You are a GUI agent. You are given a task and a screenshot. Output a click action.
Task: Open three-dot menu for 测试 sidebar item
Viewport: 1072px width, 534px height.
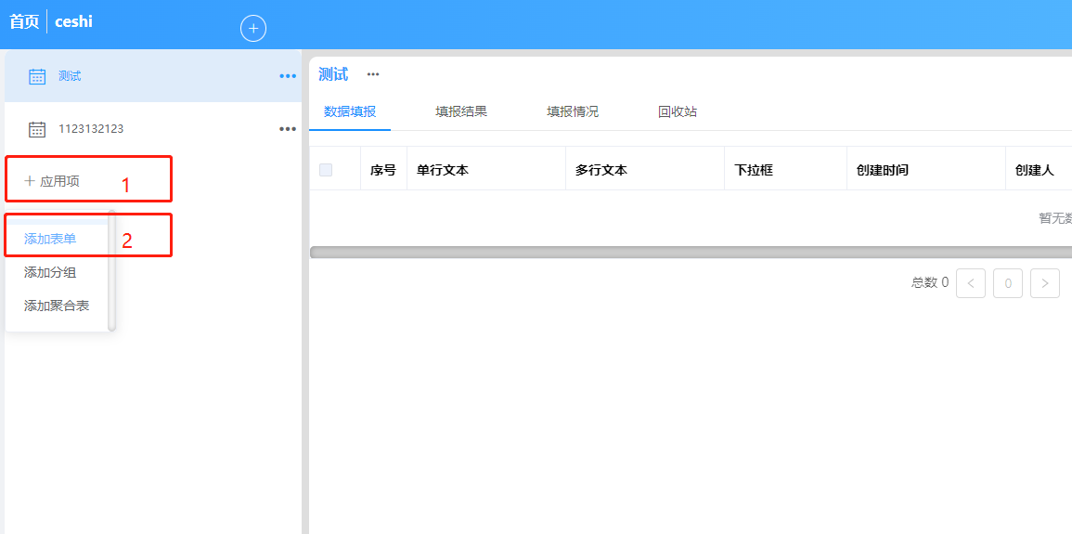tap(288, 76)
